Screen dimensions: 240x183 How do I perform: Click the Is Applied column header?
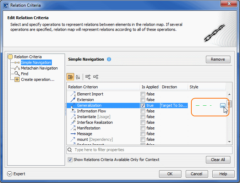[150, 87]
